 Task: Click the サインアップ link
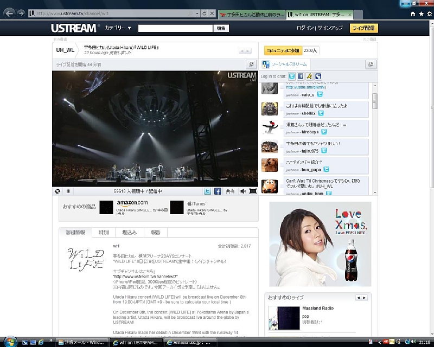(x=330, y=28)
